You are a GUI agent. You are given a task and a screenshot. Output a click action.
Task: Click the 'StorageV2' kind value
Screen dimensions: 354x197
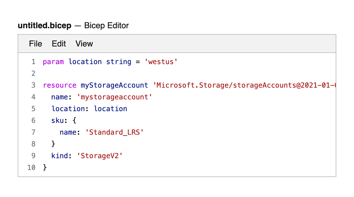click(99, 156)
